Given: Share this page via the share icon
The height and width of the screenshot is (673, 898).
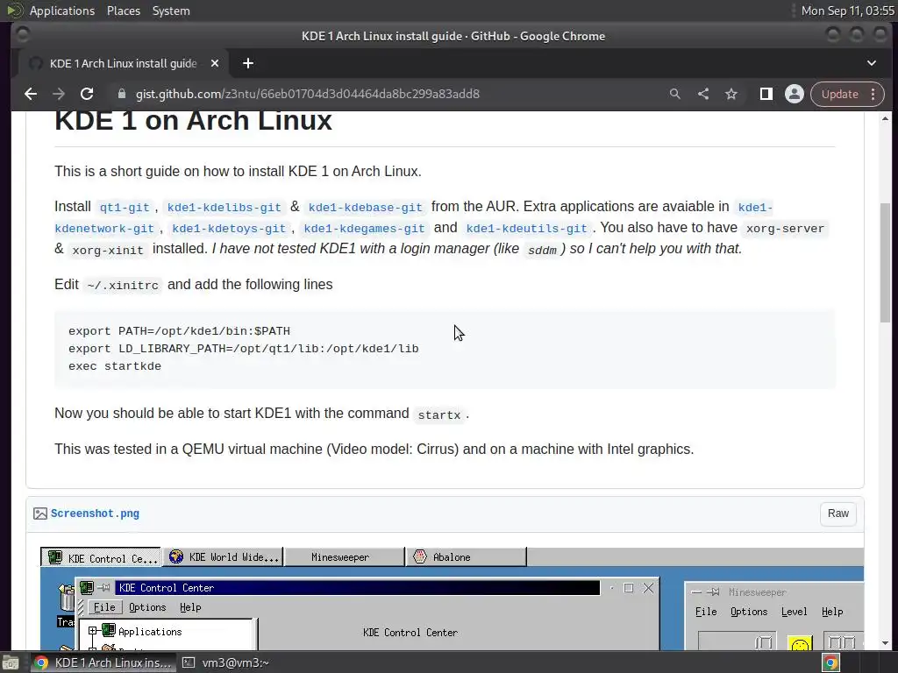Looking at the screenshot, I should (703, 94).
